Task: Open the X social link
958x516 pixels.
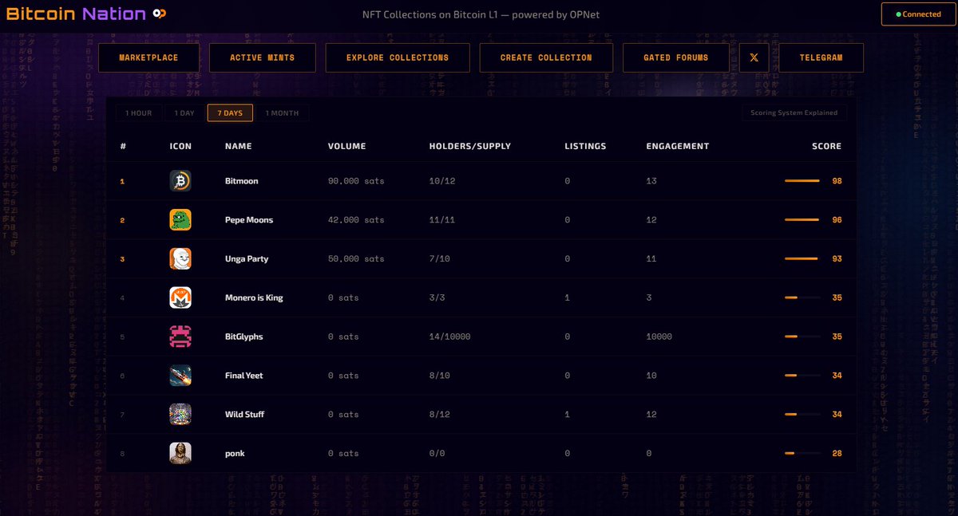Action: point(754,57)
